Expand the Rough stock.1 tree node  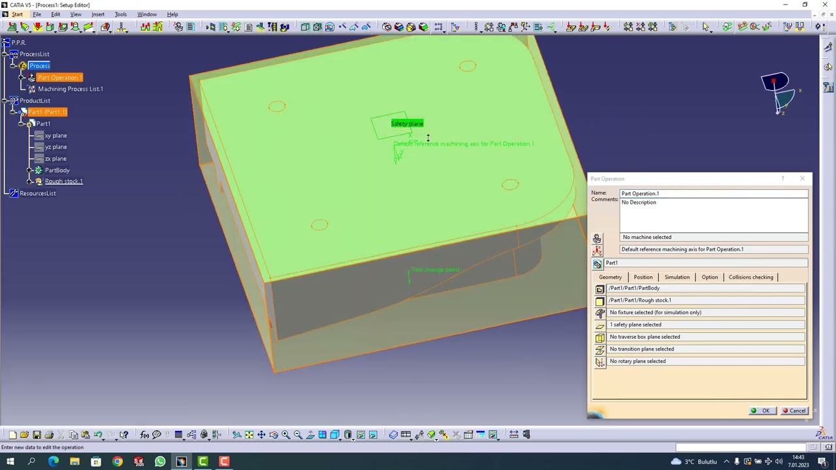tap(29, 181)
